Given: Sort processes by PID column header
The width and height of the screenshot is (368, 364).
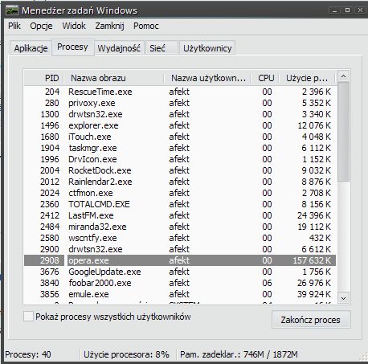Looking at the screenshot, I should click(x=44, y=78).
